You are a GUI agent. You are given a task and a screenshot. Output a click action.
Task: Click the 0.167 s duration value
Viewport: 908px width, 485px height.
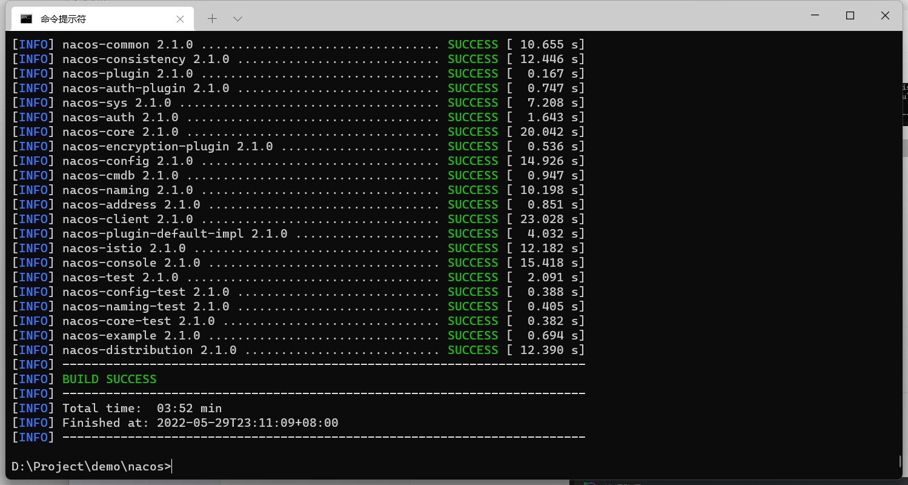[x=553, y=73]
